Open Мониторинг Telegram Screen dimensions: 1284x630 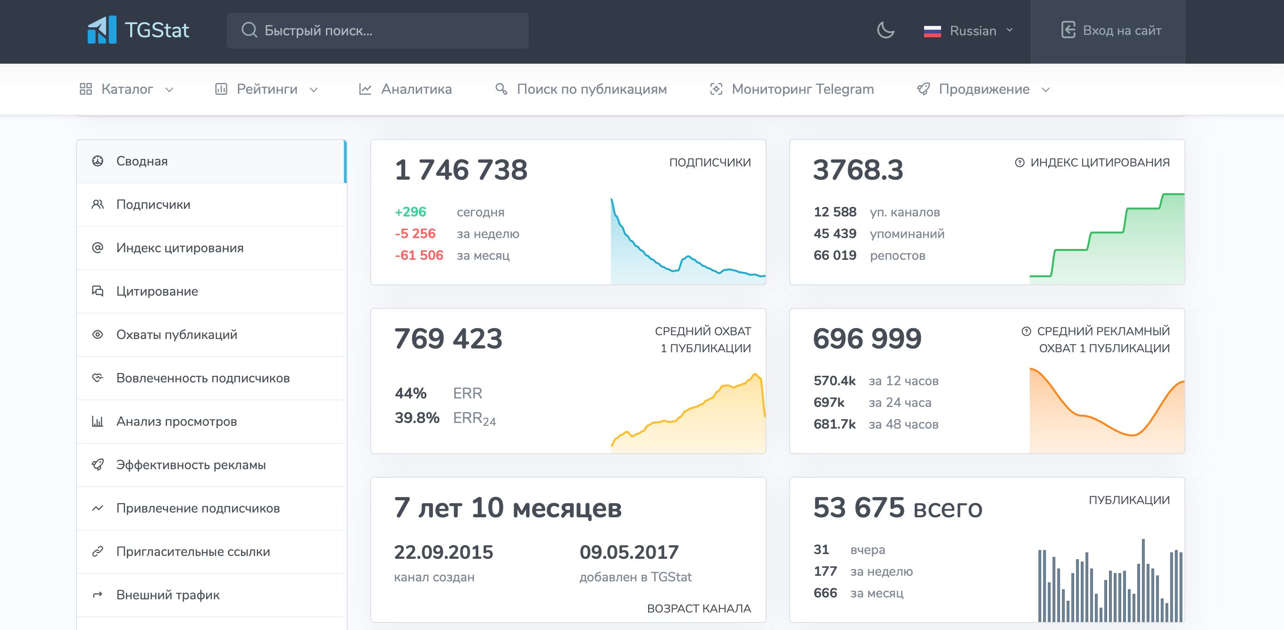[792, 89]
